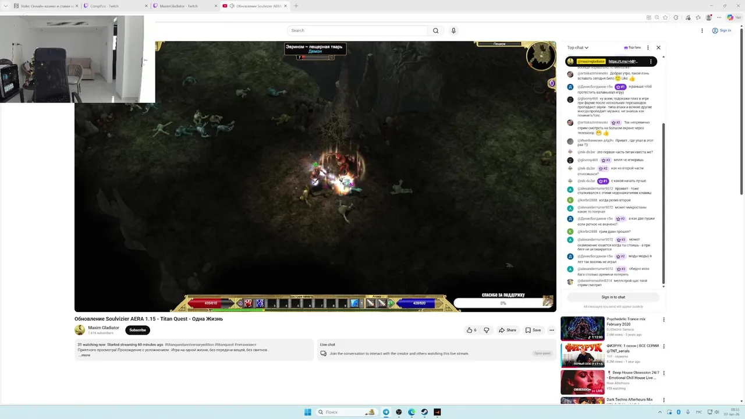745x419 pixels.
Task: Open panel for Live chat section
Action: 542,353
